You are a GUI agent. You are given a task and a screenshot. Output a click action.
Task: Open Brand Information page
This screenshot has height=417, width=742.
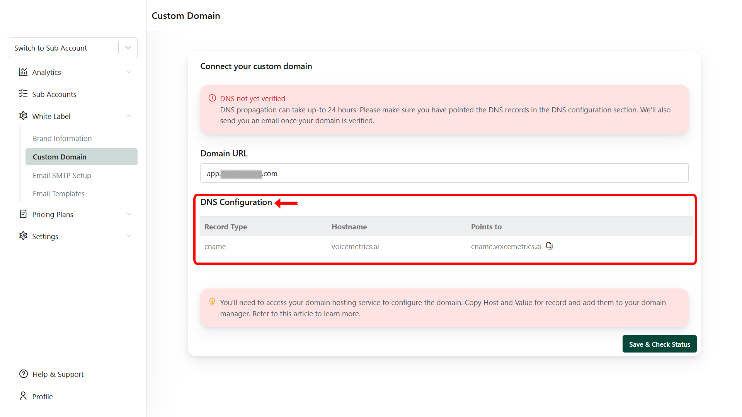(x=62, y=138)
